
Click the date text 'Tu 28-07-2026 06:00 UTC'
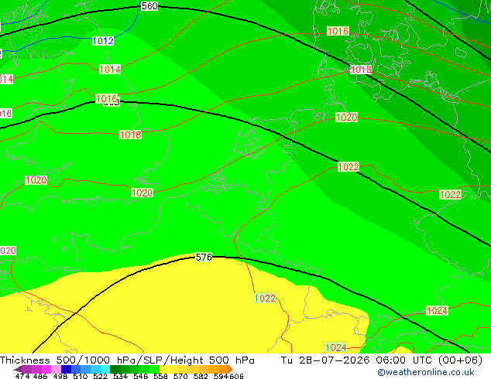[x=357, y=360]
